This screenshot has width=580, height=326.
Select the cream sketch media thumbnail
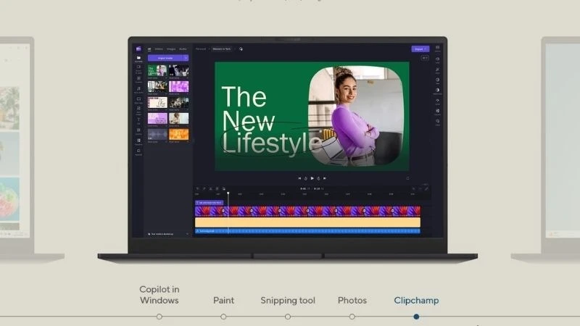tap(157, 102)
